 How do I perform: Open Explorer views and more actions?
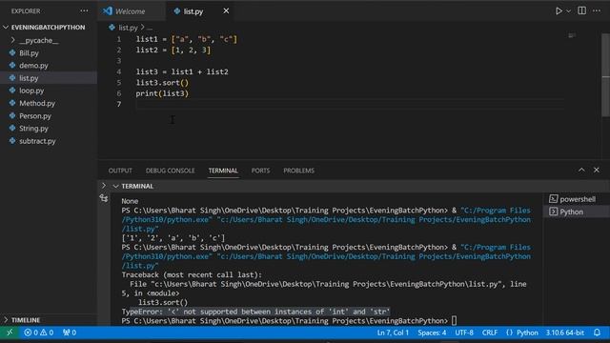tap(84, 10)
